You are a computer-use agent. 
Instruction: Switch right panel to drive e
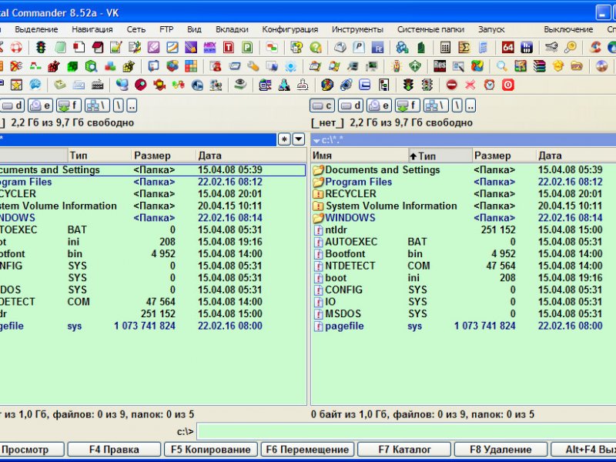coord(379,105)
